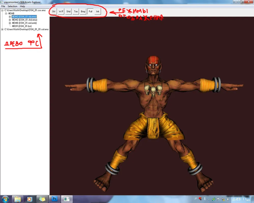Viewport: 254px width, 203px height.
Task: Select #EMO (DSM_01.obj.emo) tree item
Action: pyautogui.click(x=24, y=17)
